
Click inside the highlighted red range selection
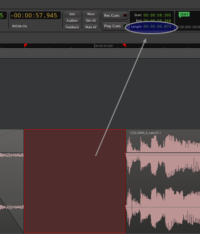coord(75,181)
